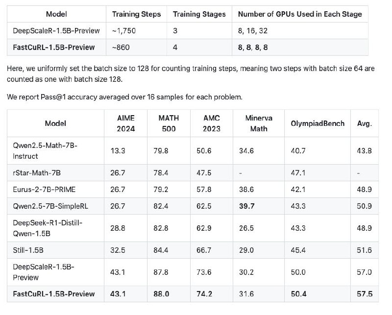Select the rStar-Math-7B model cell
This screenshot has width=392, height=315.
[x=55, y=173]
